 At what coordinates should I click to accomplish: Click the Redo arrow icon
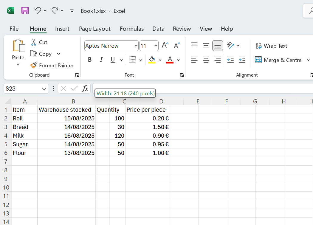pyautogui.click(x=55, y=11)
